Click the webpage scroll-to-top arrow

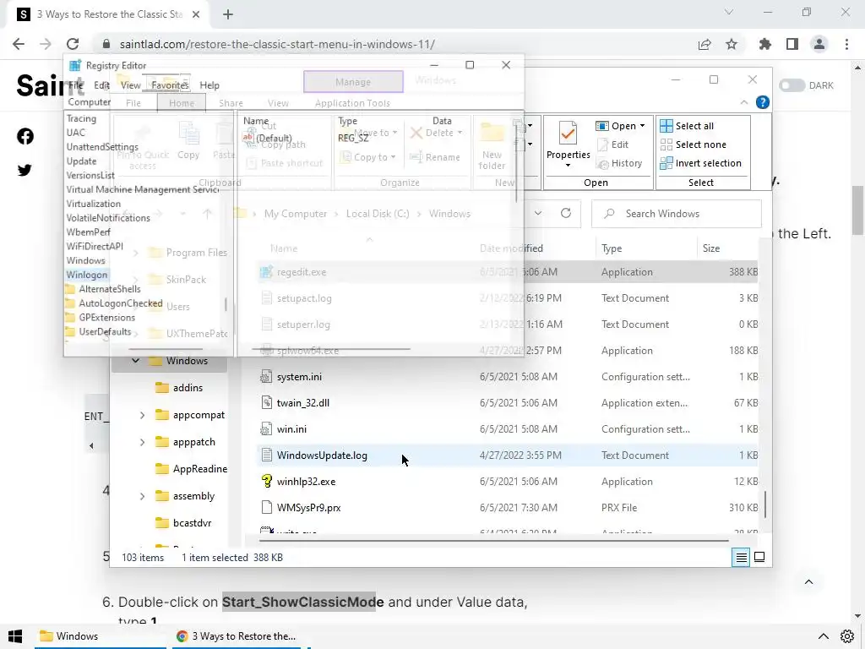pyautogui.click(x=808, y=581)
